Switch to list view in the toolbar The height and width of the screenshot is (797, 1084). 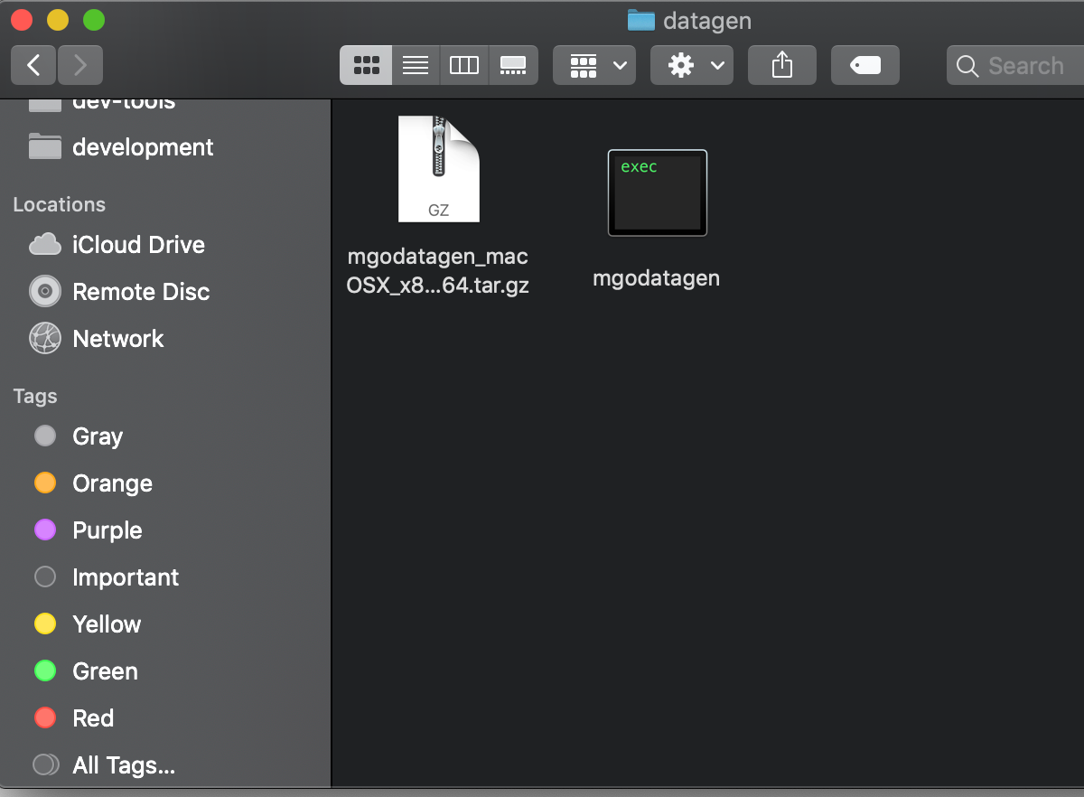tap(415, 64)
